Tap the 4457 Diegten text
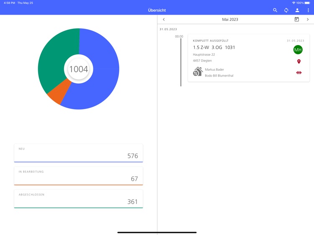Screen dimensions: 314x235 point(202,61)
